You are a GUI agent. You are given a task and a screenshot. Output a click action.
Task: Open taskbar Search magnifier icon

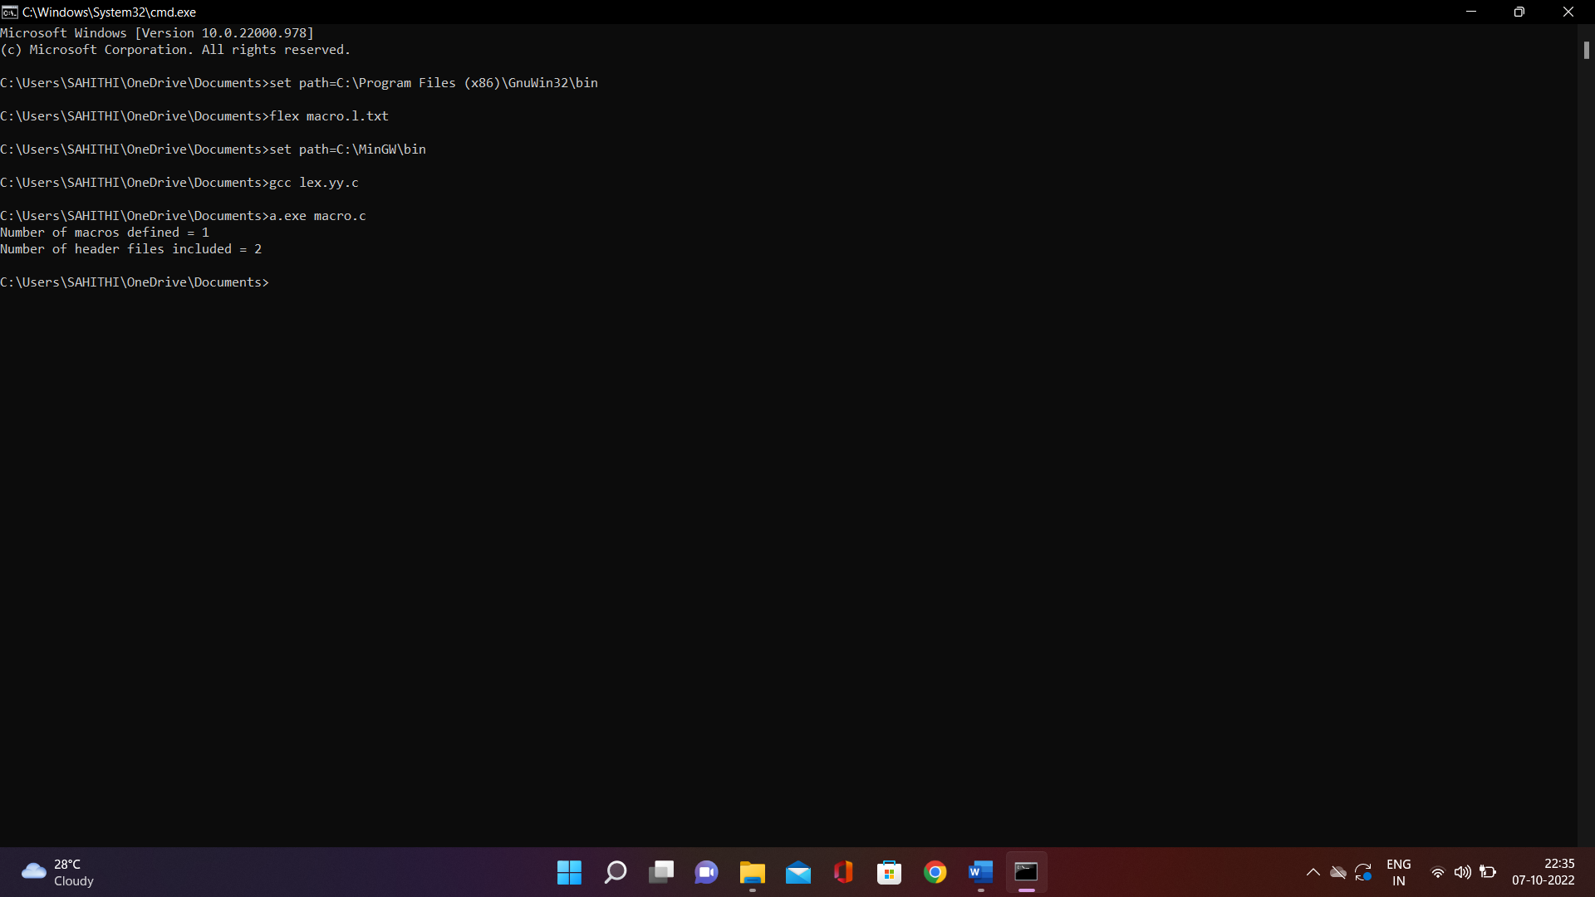616,872
